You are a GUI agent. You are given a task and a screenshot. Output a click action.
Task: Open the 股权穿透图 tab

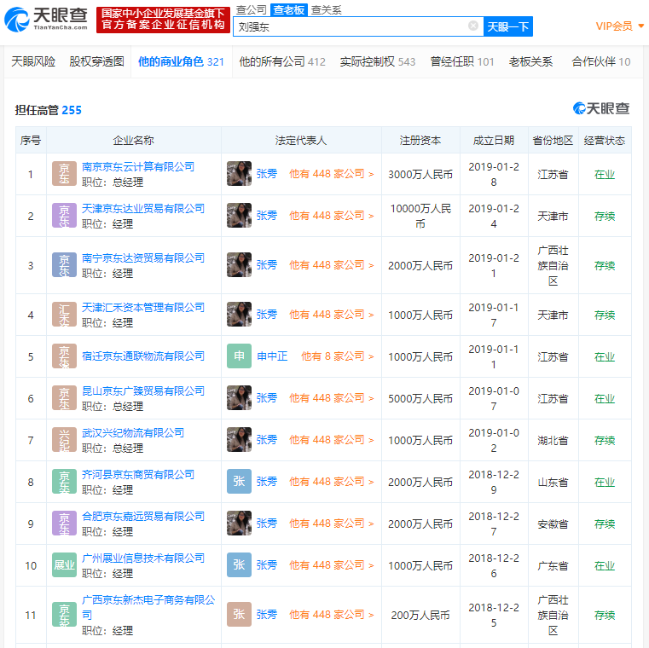coord(97,61)
